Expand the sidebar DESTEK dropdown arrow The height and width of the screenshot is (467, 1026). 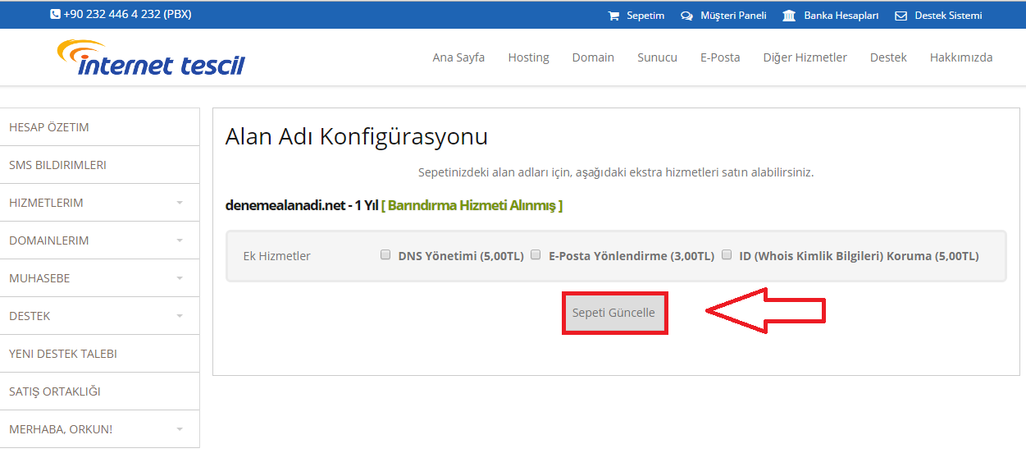coord(180,316)
